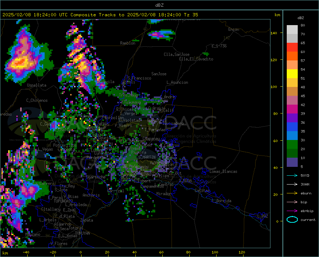Click the yellow eburn arrow legend icon
This screenshot has width=319, height=257.
(292, 193)
